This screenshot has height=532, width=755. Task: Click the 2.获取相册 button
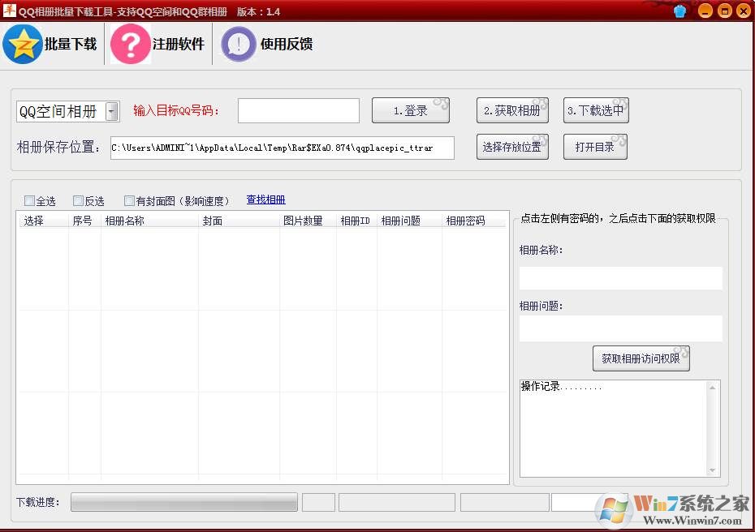511,110
